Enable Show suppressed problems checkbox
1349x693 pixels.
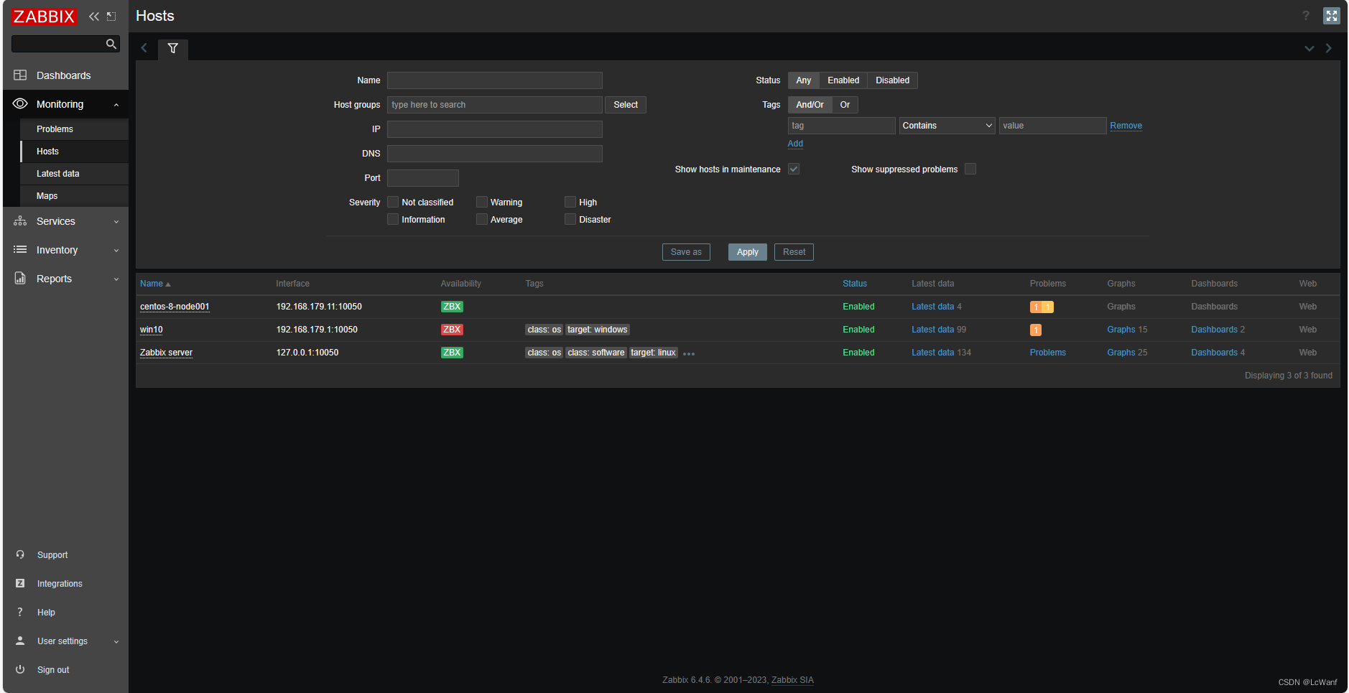coord(970,169)
